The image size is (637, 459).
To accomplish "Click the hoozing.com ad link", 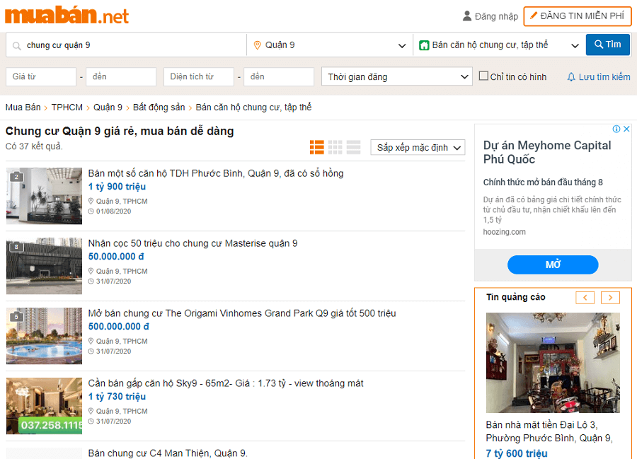I will tap(504, 232).
